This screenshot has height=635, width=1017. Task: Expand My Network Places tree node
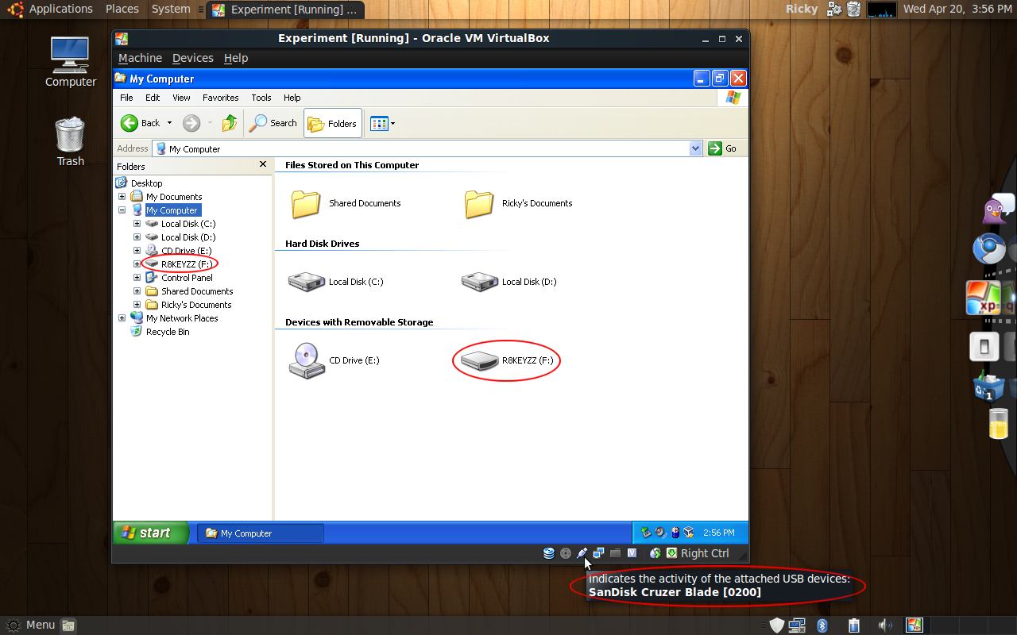tap(122, 318)
